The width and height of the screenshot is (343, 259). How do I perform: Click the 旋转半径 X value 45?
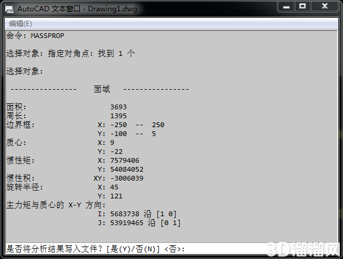tap(114, 187)
